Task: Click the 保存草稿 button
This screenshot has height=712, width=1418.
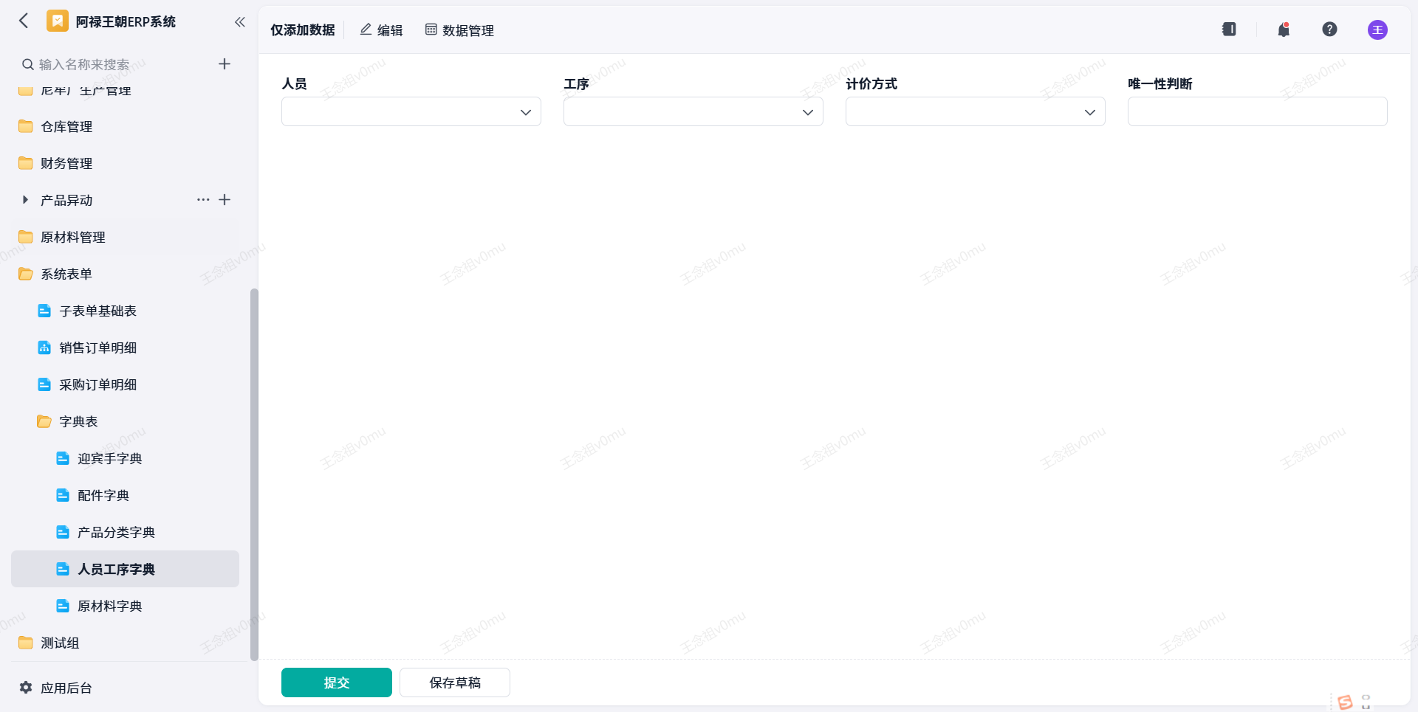Action: pyautogui.click(x=455, y=682)
